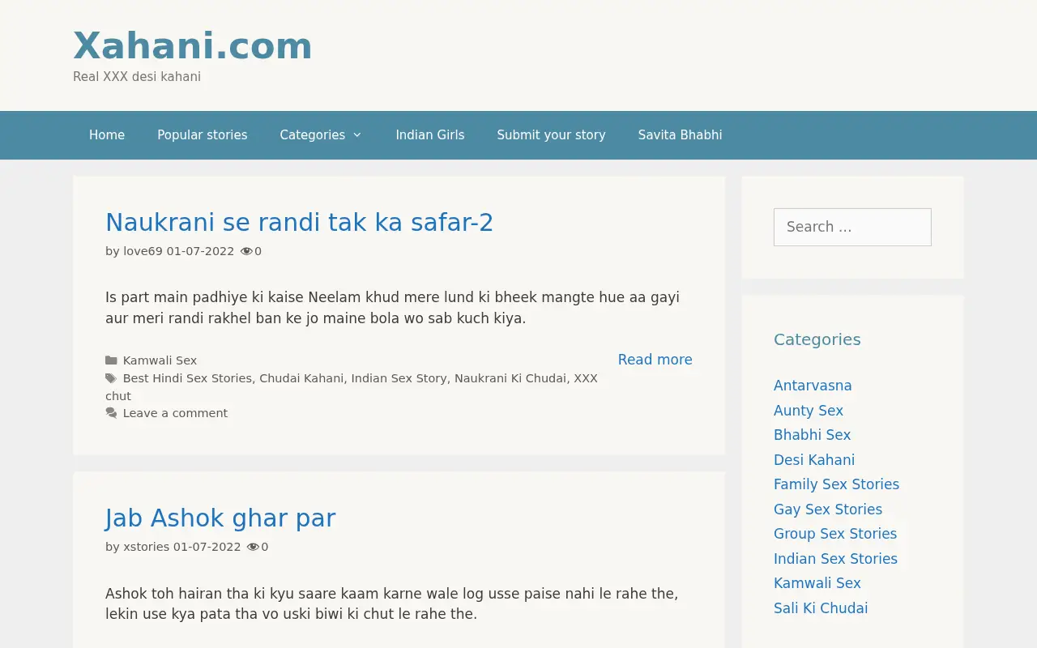Open Family Sex Stories in sidebar categories
This screenshot has height=648, width=1037.
[836, 484]
